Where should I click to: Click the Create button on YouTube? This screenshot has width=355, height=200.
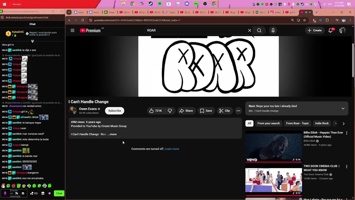(315, 31)
